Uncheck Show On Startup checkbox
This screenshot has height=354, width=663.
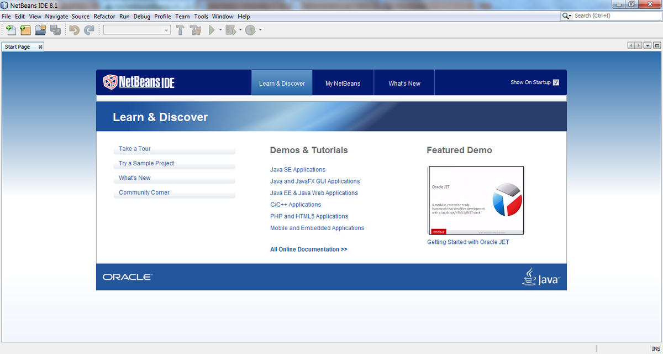556,82
